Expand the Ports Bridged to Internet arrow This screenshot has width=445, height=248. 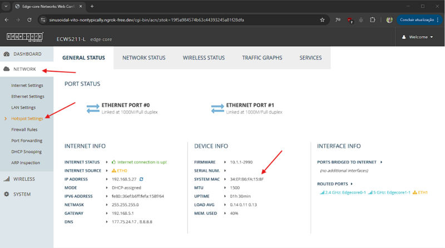pos(382,162)
